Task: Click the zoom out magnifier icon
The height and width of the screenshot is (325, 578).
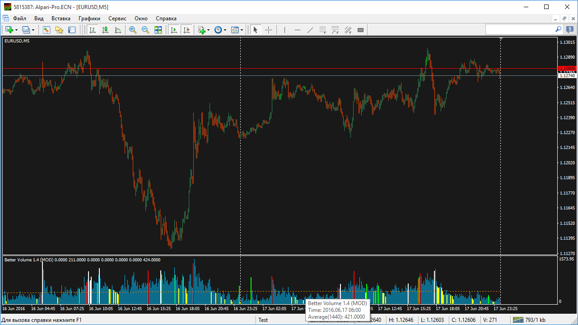Action: click(x=145, y=30)
